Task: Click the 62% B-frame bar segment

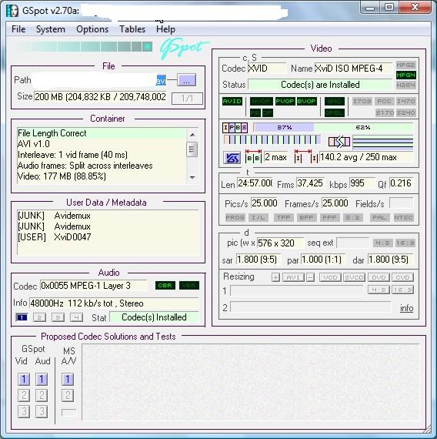Action: 363,127
